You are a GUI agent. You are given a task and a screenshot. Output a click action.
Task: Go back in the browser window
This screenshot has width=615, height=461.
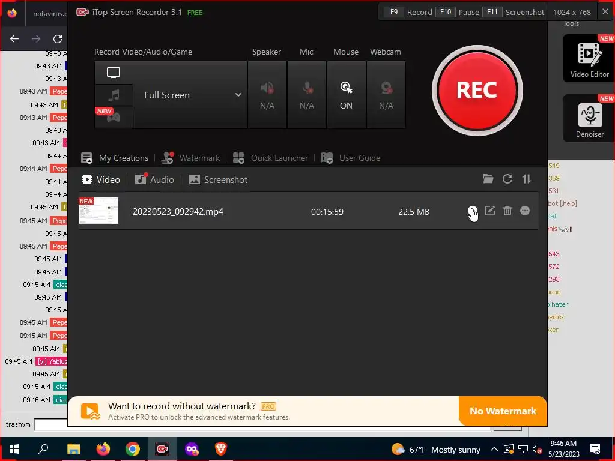(14, 39)
